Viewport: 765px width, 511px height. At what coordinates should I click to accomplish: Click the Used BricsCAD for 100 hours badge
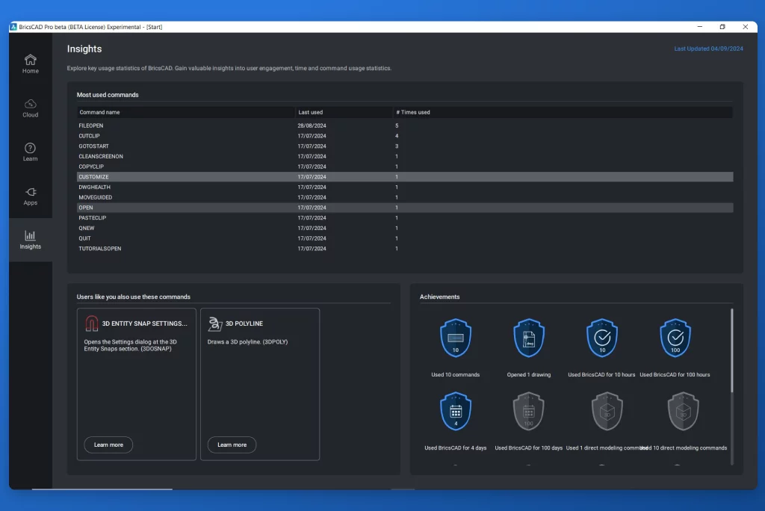(675, 338)
